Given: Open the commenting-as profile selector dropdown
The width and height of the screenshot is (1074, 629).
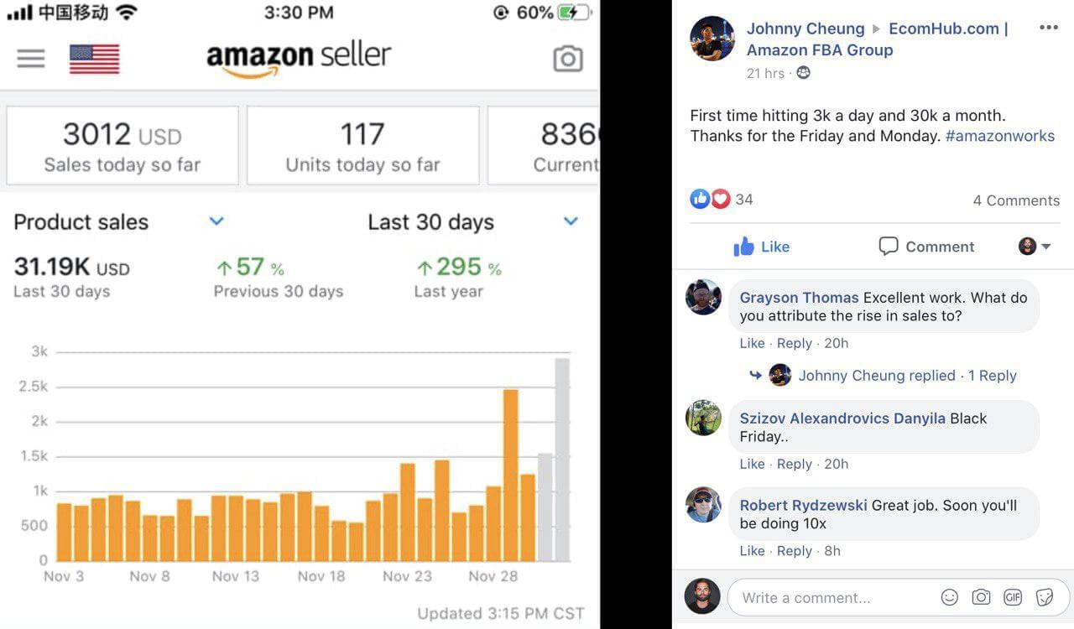Looking at the screenshot, I should (x=1035, y=247).
